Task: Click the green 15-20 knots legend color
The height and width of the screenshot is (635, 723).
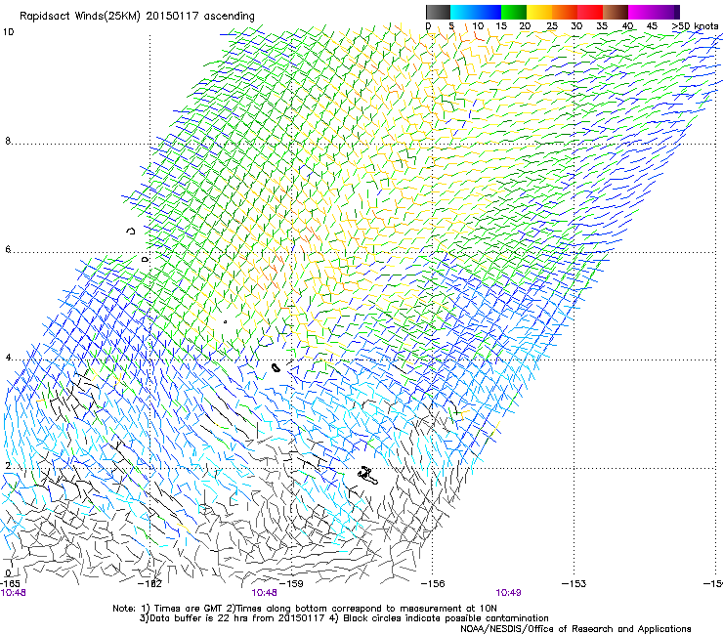Action: coord(514,12)
